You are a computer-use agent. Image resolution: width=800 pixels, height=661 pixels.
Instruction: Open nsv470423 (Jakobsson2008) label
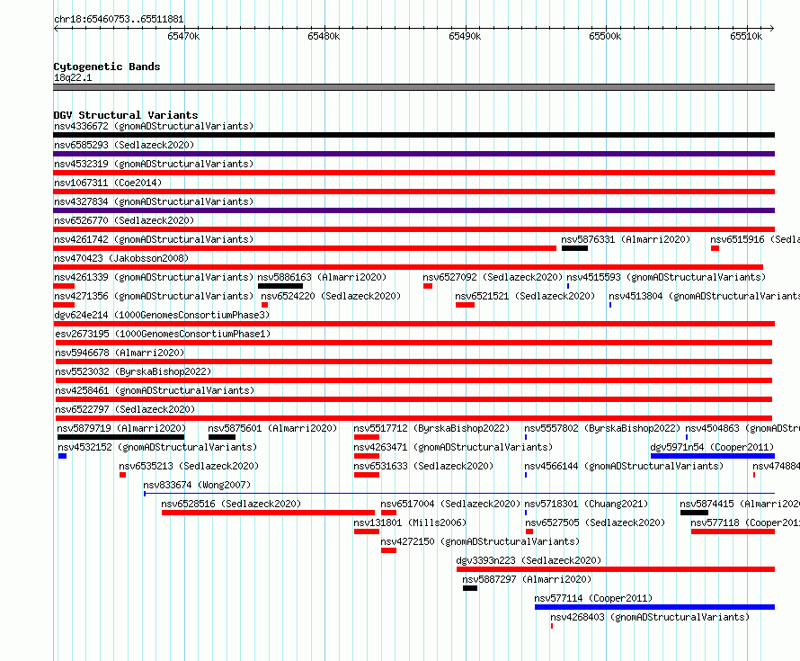(121, 258)
